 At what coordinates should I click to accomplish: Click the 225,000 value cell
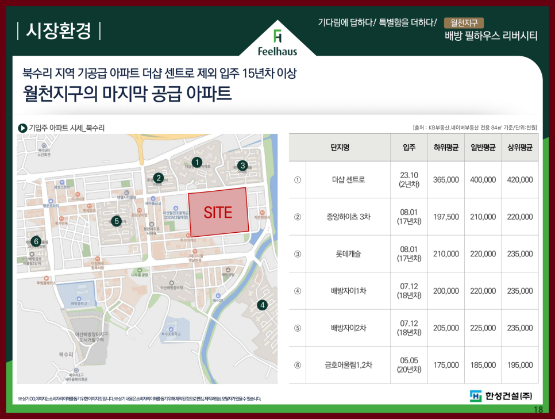[483, 328]
